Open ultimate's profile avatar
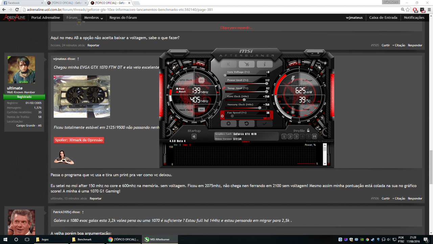The height and width of the screenshot is (244, 433). click(x=21, y=70)
